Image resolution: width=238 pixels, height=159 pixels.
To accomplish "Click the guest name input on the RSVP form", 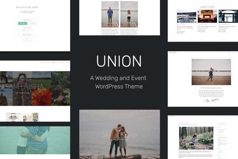I will click(27, 19).
